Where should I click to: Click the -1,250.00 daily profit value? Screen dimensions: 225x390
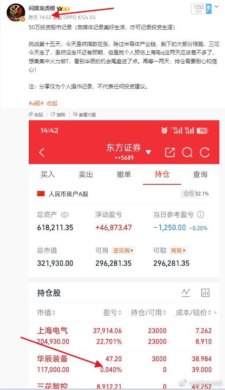[169, 228]
